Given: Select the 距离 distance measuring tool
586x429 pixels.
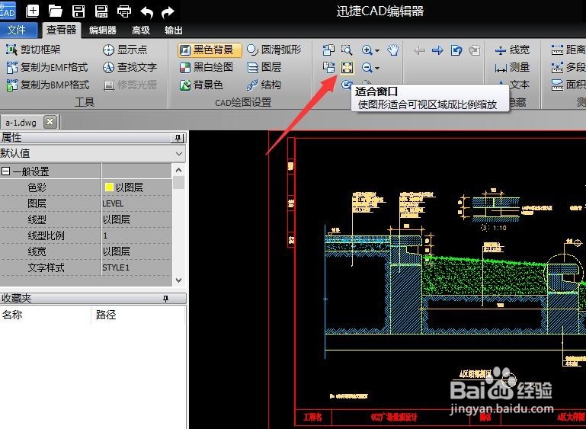Looking at the screenshot, I should 568,50.
